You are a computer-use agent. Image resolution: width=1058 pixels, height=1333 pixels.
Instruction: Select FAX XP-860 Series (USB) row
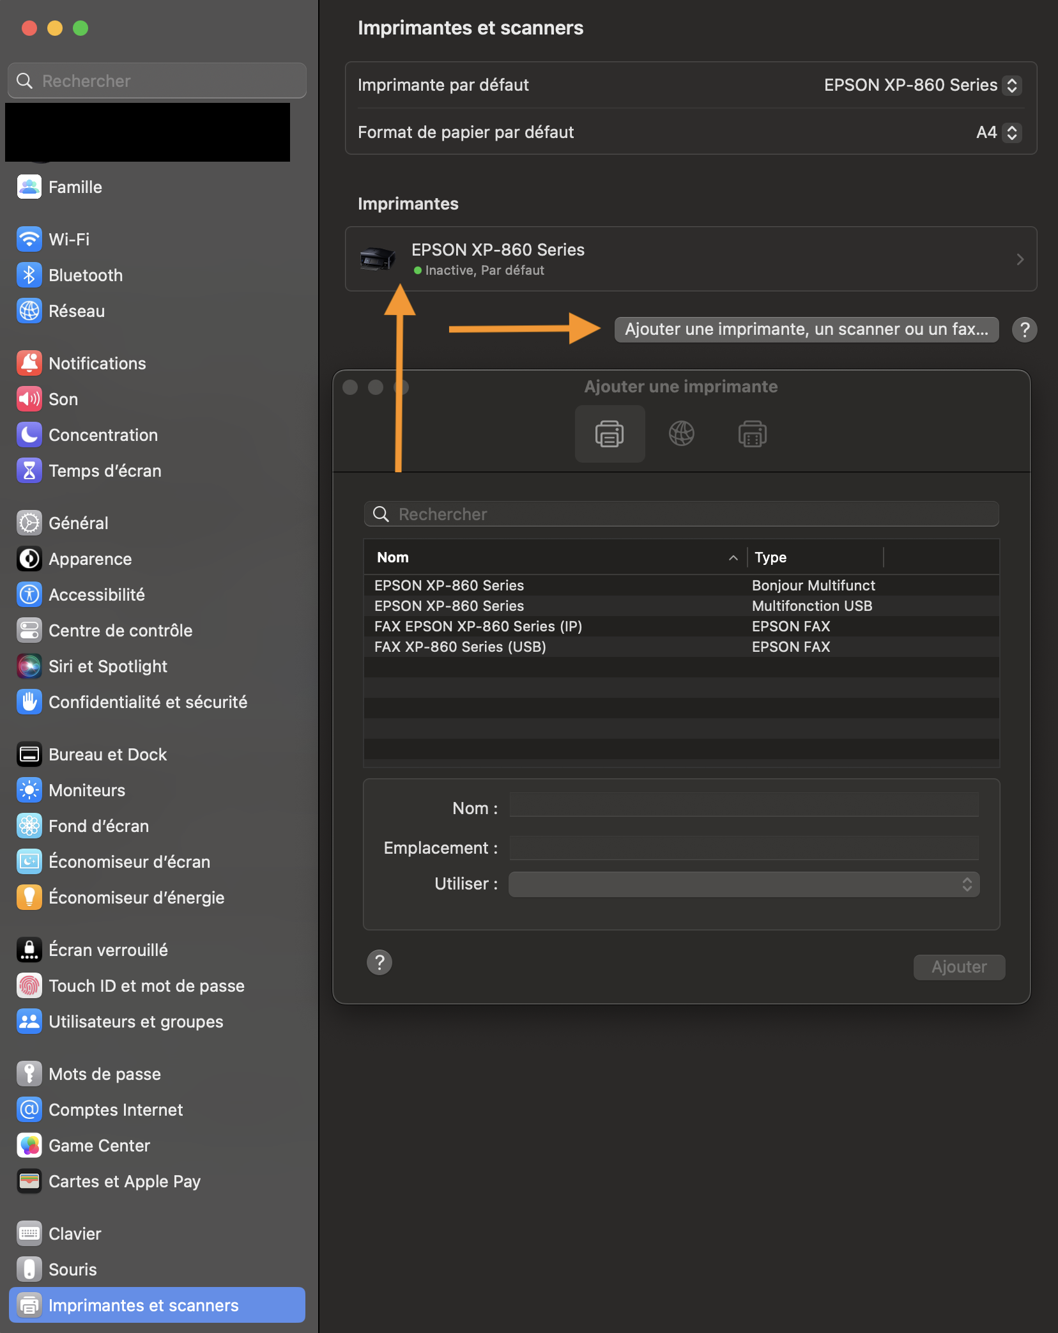(681, 647)
